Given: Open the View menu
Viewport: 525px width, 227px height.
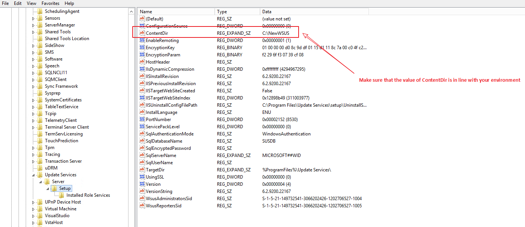Looking at the screenshot, I should click(x=32, y=3).
